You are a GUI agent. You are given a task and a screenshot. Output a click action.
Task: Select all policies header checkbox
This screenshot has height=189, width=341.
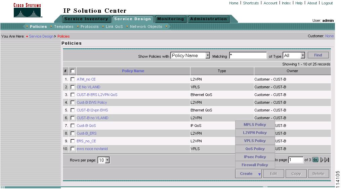point(73,71)
